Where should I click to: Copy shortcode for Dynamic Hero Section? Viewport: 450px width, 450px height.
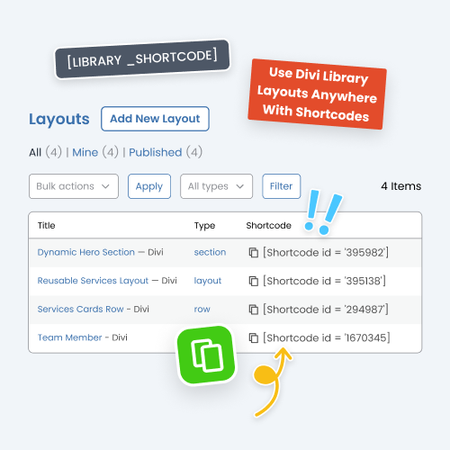point(254,253)
